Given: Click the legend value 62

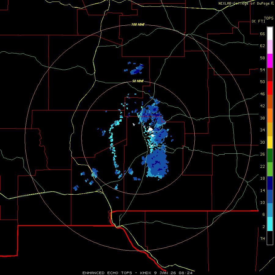Looking at the screenshot, I should click(262, 46).
